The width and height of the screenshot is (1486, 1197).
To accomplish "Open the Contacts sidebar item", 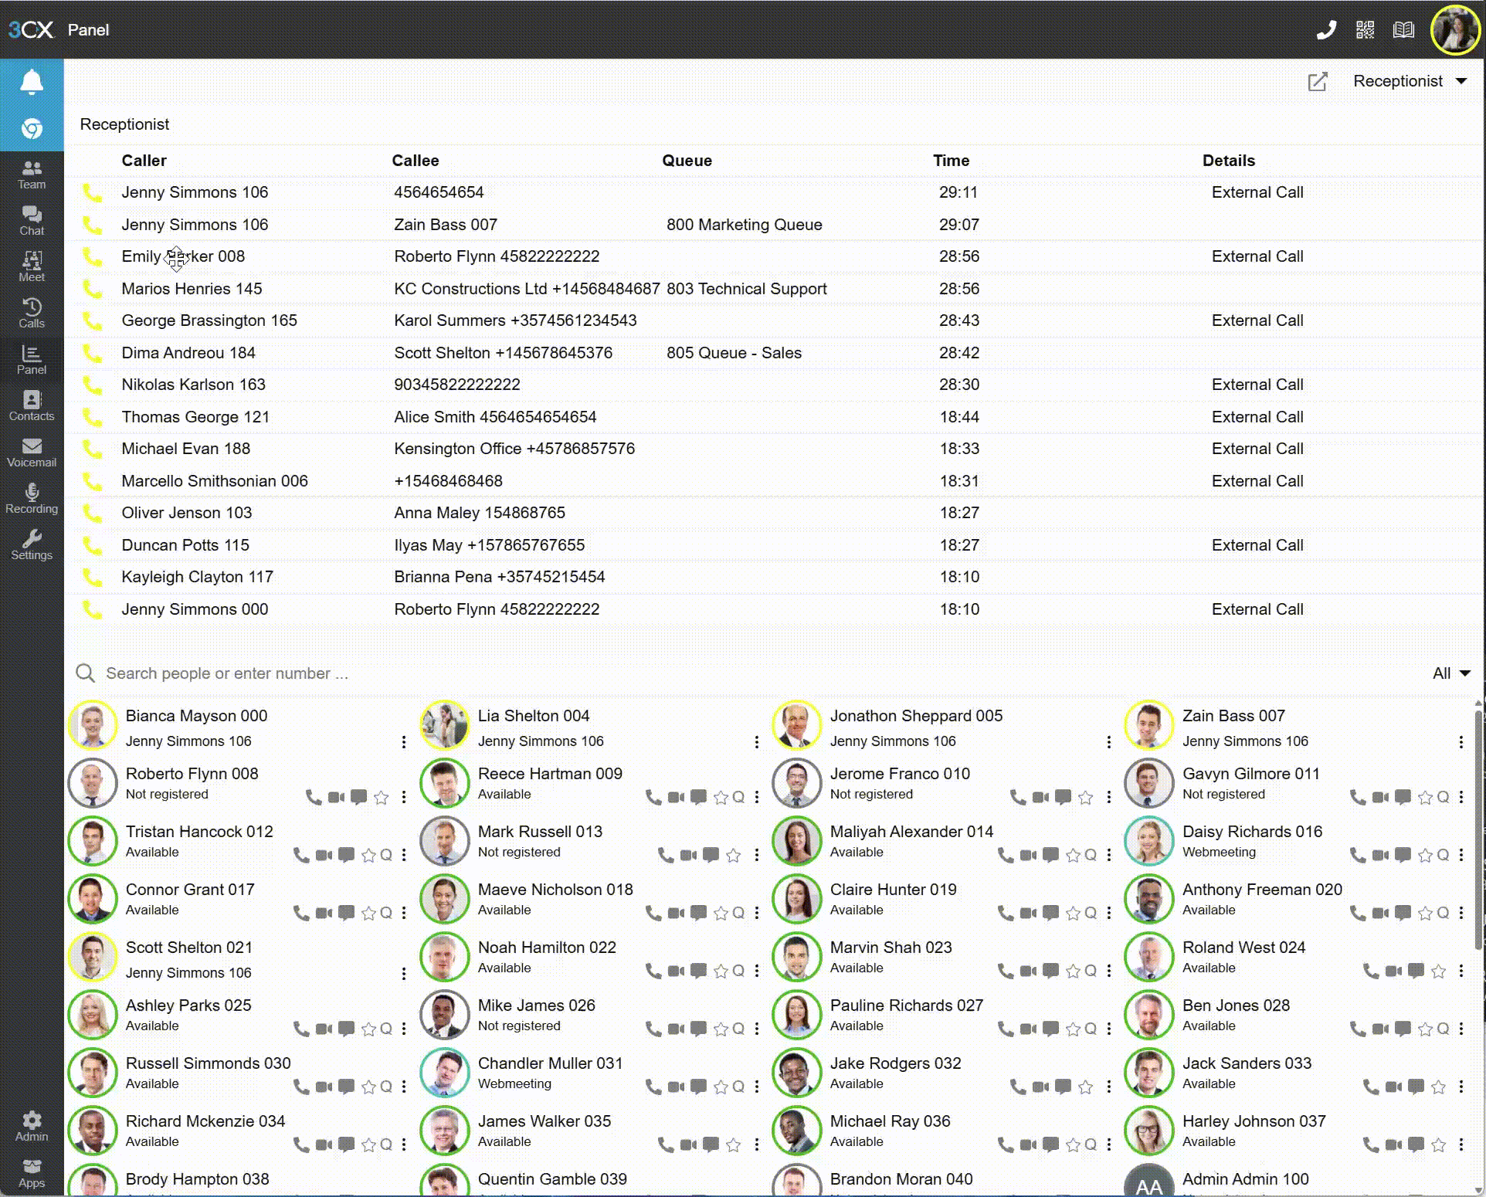I will point(32,407).
